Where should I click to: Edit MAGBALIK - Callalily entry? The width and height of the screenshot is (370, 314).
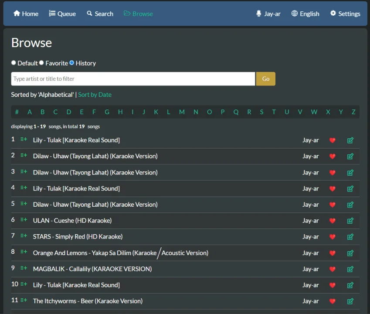(350, 269)
